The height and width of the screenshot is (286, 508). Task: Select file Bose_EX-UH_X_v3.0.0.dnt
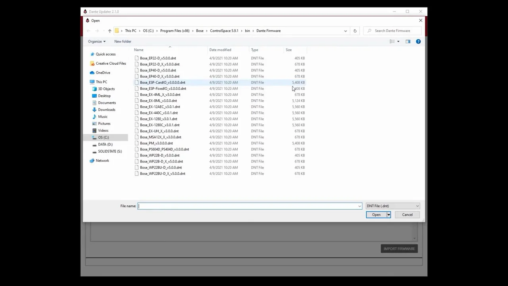click(x=159, y=131)
